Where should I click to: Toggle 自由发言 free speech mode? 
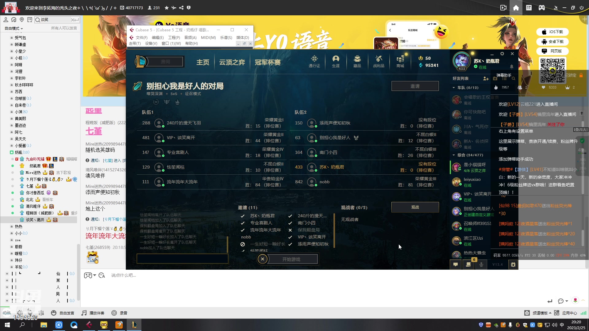[63, 313]
